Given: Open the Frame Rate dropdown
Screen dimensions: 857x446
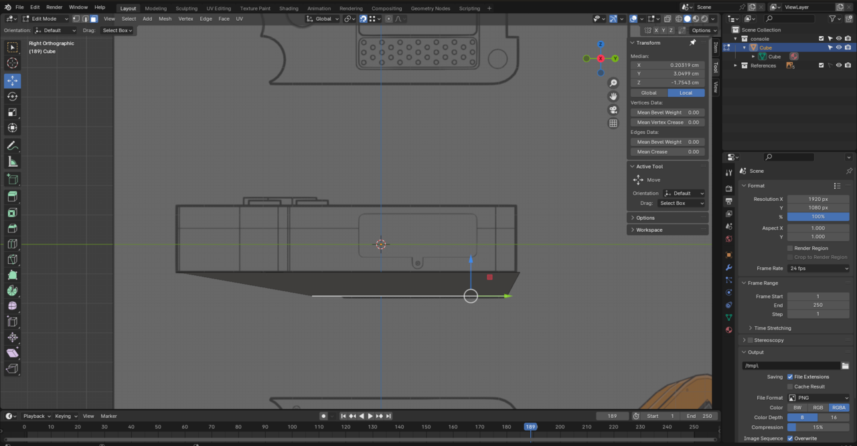Looking at the screenshot, I should (818, 268).
